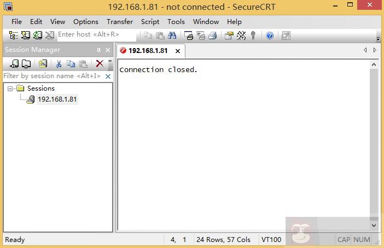This screenshot has height=248, width=384.
Task: Open the Edit menu
Action: (36, 22)
